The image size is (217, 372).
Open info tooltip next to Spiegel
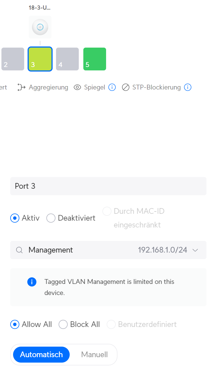pos(112,87)
